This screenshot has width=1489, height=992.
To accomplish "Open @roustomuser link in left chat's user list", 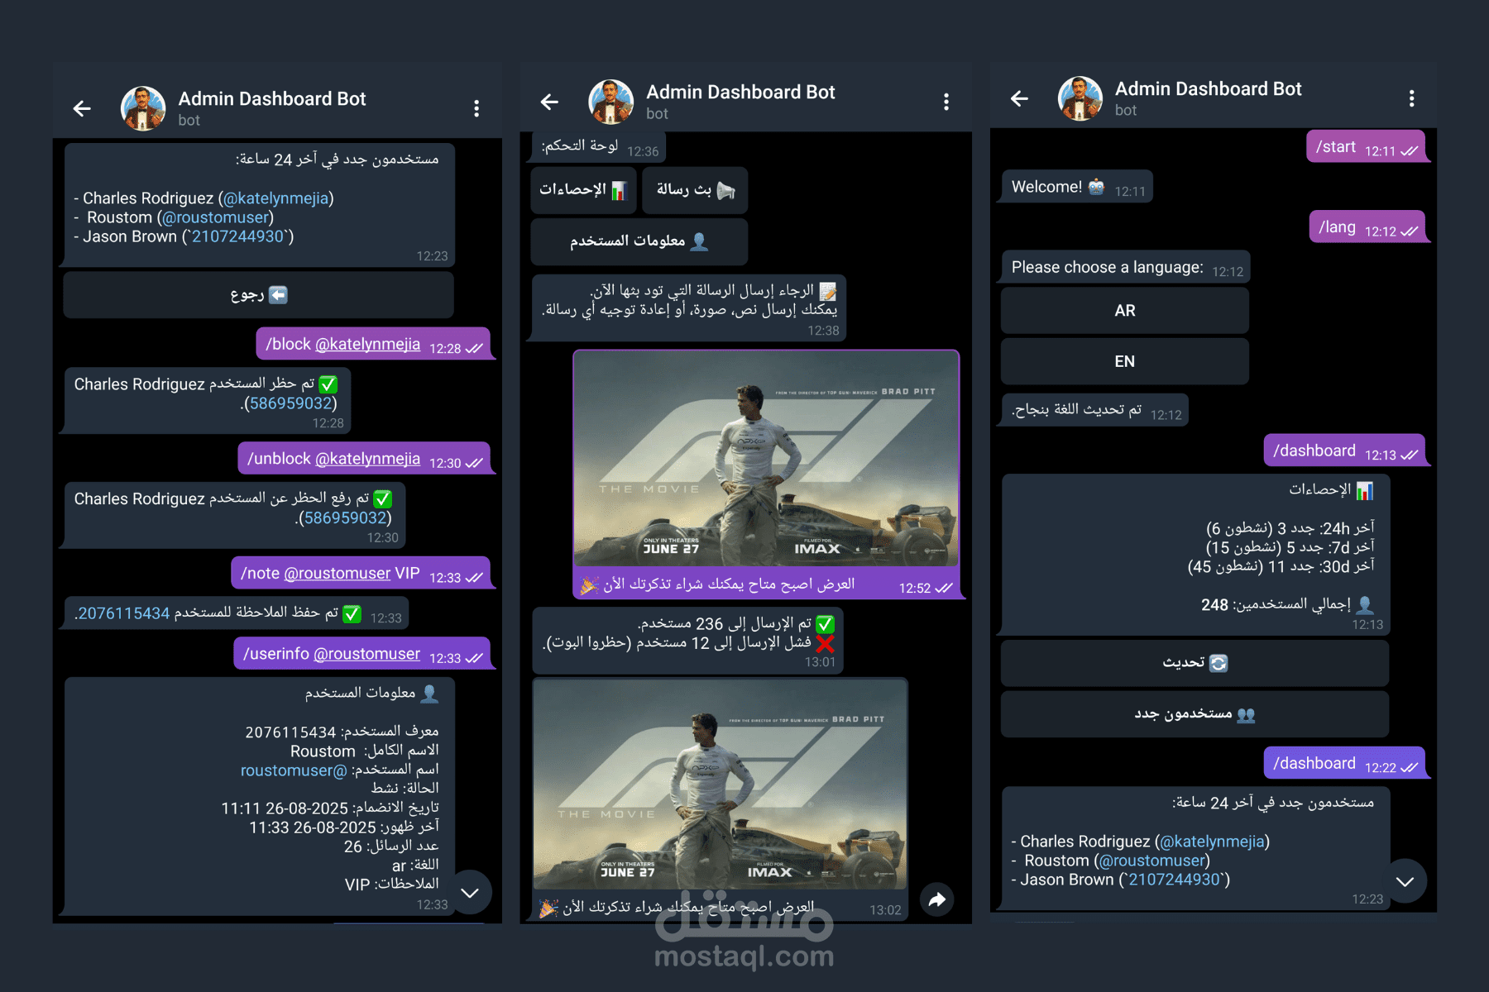I will (x=215, y=217).
